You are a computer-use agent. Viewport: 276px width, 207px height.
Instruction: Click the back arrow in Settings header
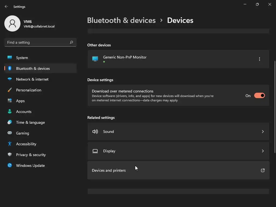[6, 6]
